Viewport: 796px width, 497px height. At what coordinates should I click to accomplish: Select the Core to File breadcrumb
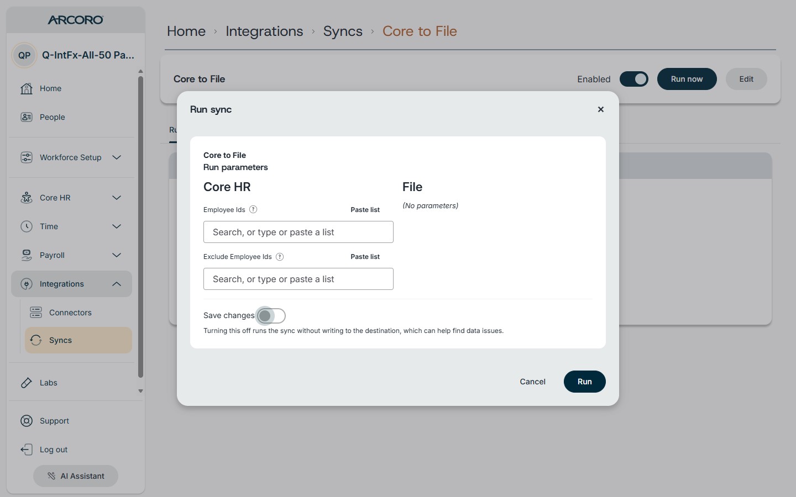(420, 31)
